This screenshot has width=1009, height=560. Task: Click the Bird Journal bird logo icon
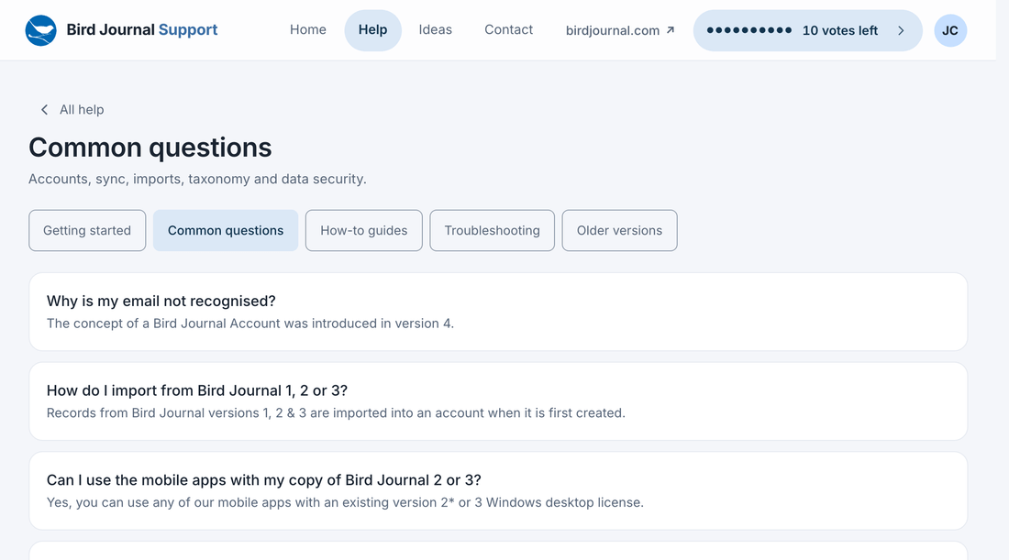pyautogui.click(x=40, y=30)
